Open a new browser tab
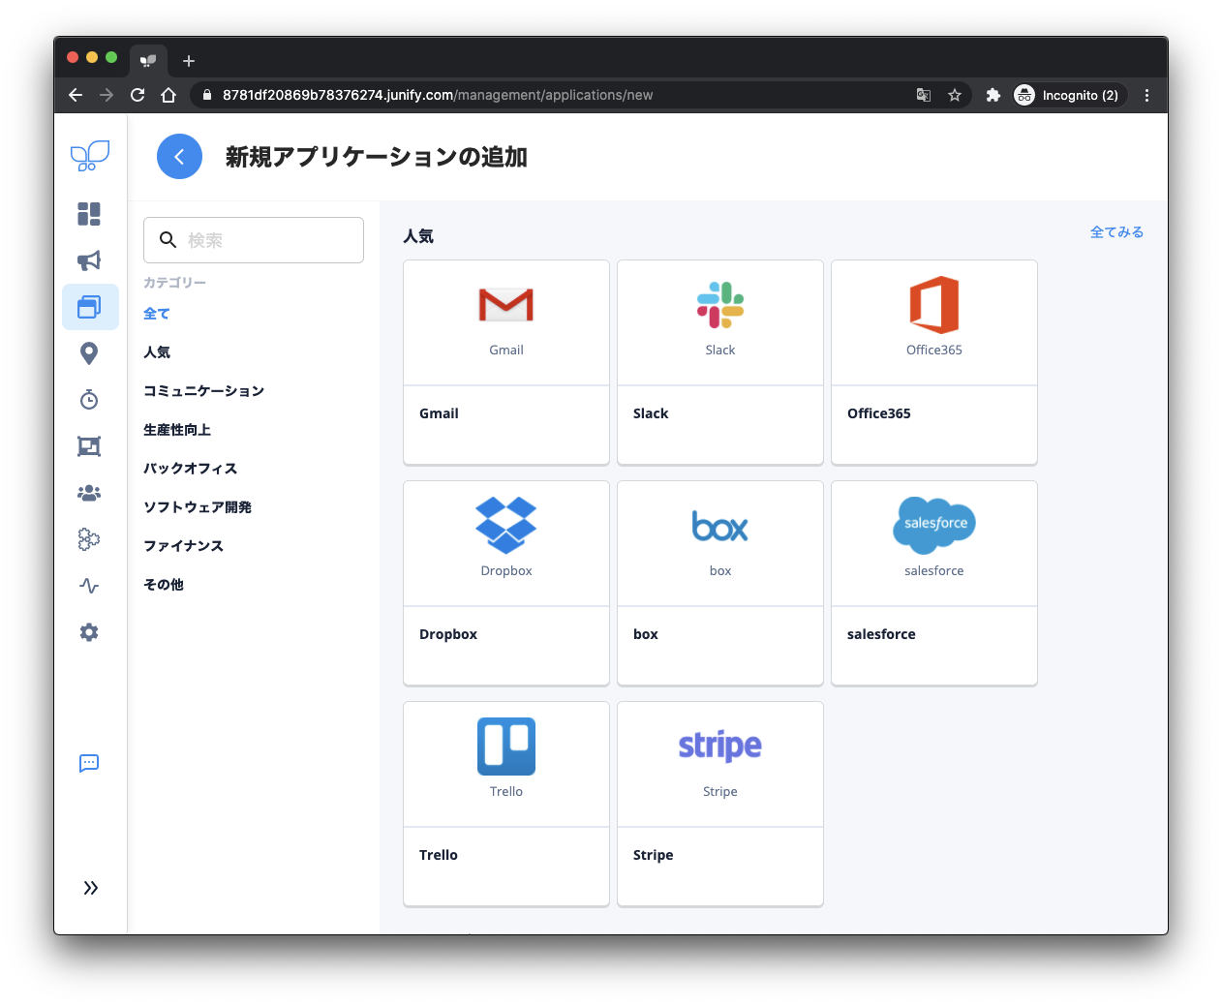The height and width of the screenshot is (1006, 1222). [x=189, y=61]
